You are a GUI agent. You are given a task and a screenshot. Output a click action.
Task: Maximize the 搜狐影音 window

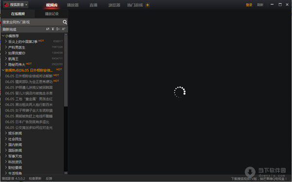(x=280, y=4)
